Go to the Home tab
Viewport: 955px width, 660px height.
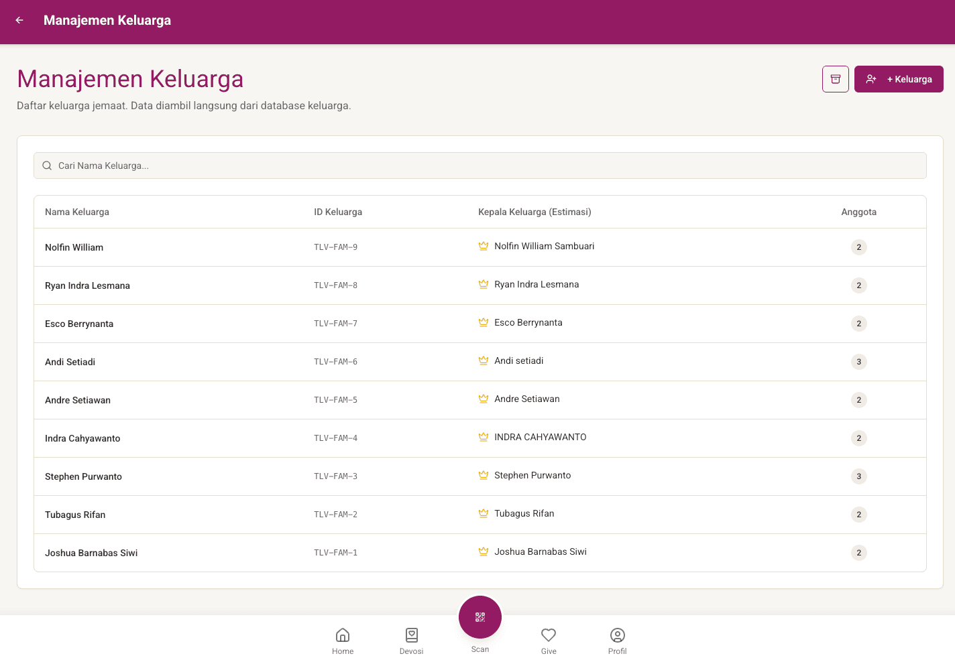(x=343, y=641)
